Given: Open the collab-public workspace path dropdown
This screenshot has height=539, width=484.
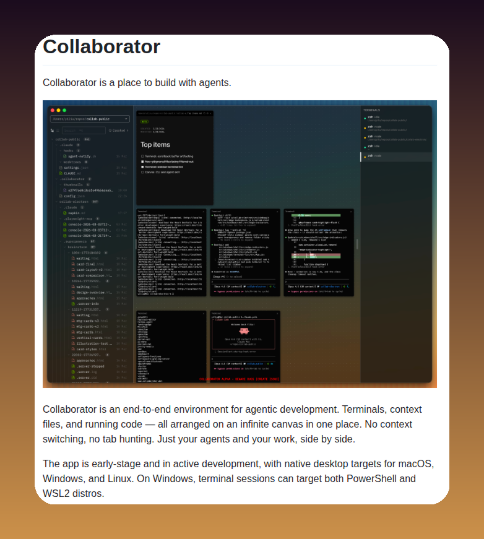Looking at the screenshot, I should click(x=90, y=119).
